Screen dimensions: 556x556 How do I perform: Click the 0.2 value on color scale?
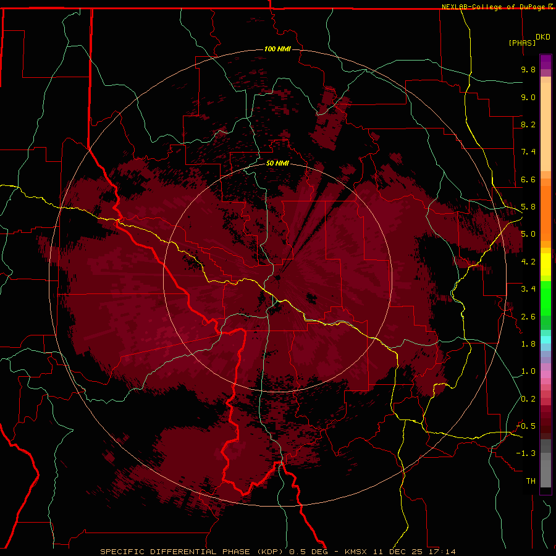(x=528, y=399)
